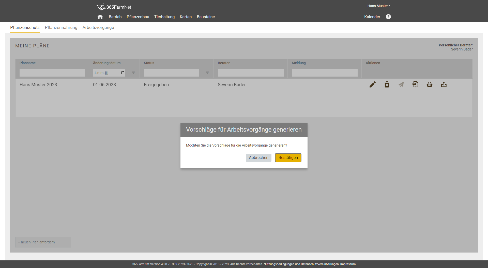Open help with the question mark icon

coord(388,17)
